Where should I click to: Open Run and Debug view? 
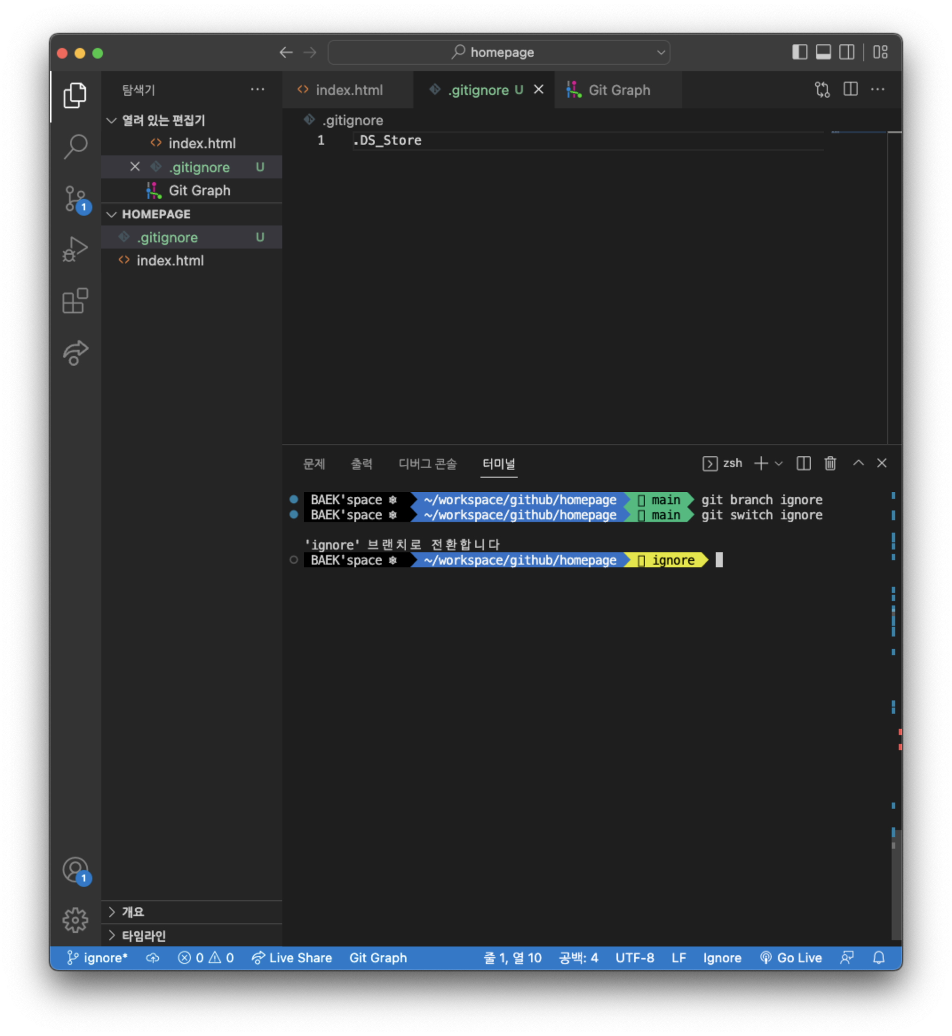coord(76,249)
